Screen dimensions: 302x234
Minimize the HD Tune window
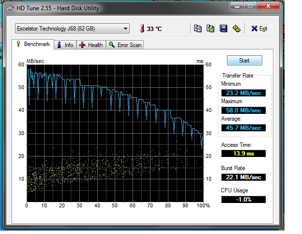(x=237, y=7)
